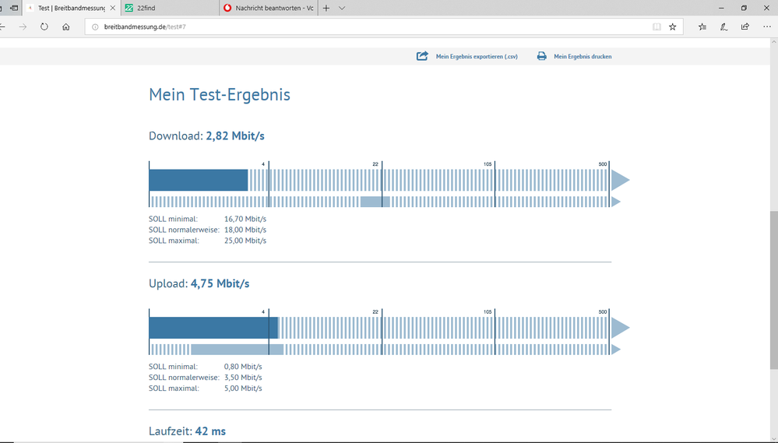This screenshot has height=443, width=778.
Task: Click the dark download speed bar
Action: click(199, 180)
